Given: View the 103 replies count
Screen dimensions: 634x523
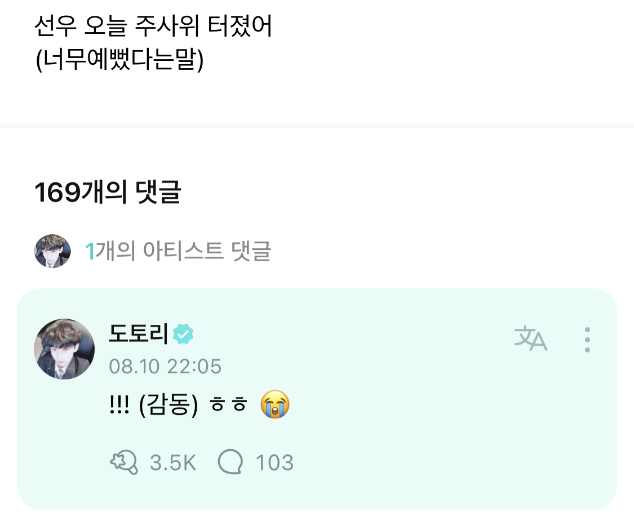Looking at the screenshot, I should tap(274, 463).
